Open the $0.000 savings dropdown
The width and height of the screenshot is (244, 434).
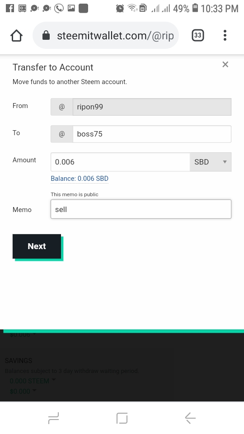pos(23,392)
